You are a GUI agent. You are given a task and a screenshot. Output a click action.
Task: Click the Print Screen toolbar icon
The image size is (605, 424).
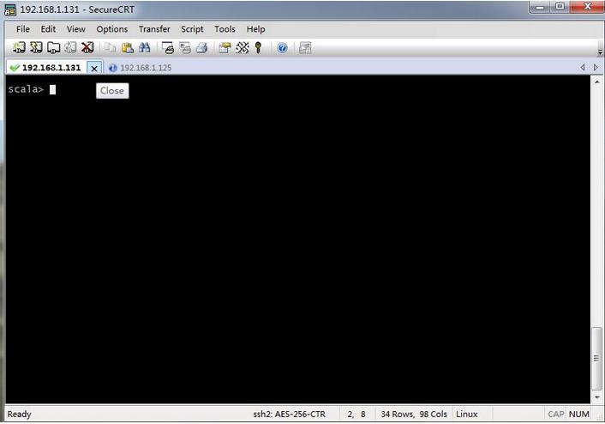click(167, 47)
